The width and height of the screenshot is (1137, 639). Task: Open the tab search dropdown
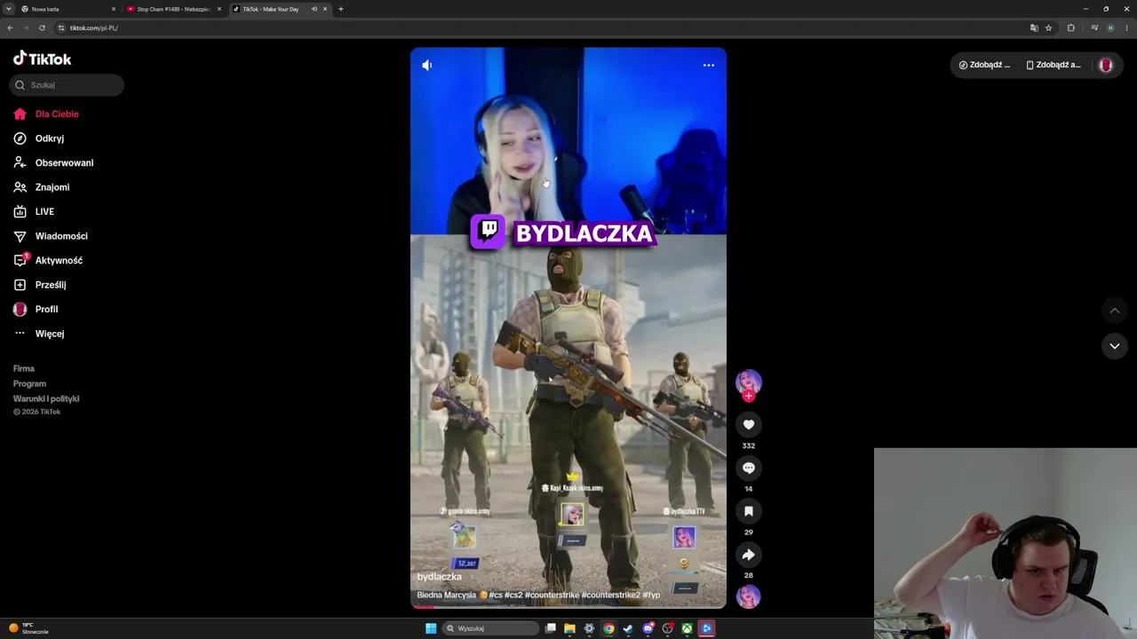coord(8,9)
